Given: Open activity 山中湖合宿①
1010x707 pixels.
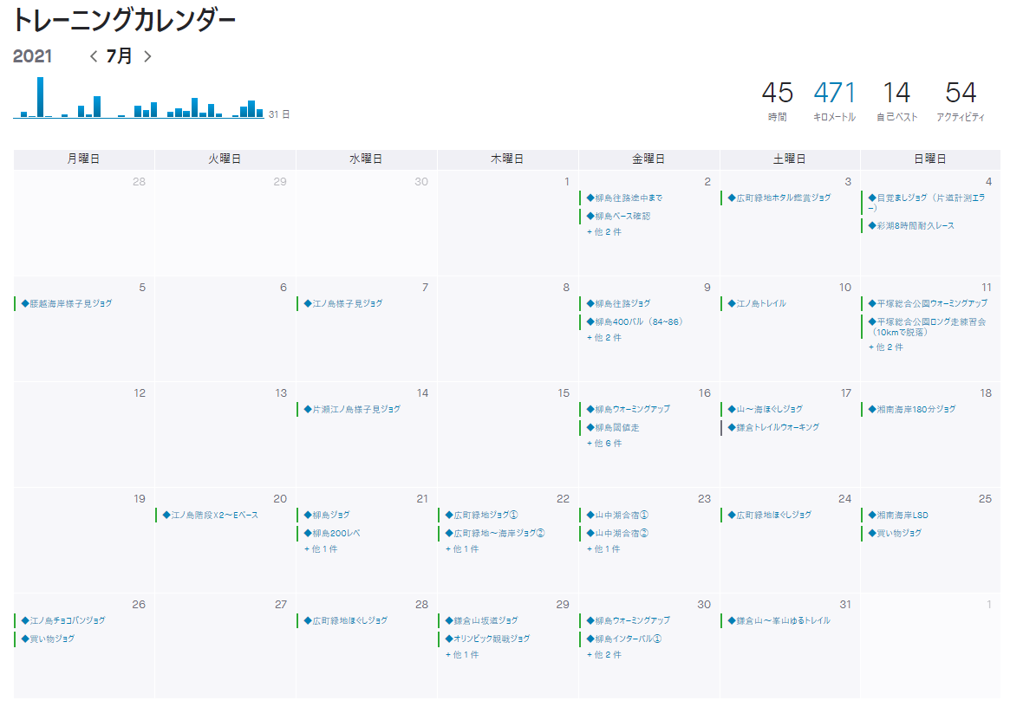Looking at the screenshot, I should [617, 516].
